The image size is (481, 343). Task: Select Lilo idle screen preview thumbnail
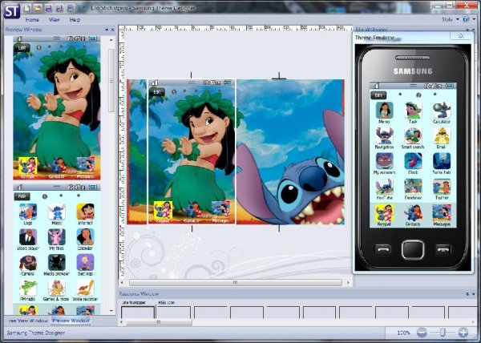57,107
